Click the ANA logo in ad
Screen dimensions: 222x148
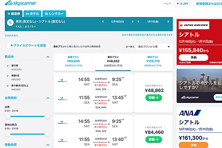pyautogui.click(x=190, y=113)
